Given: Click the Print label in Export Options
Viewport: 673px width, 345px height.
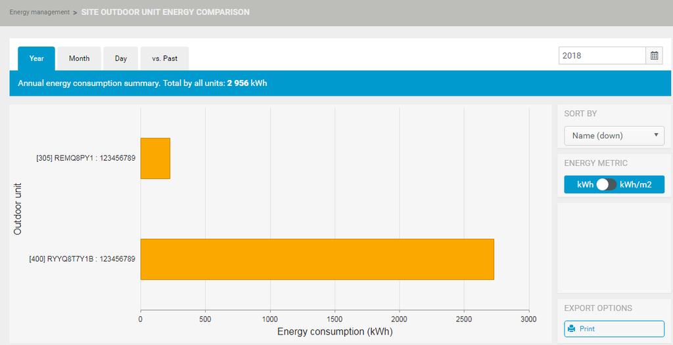Looking at the screenshot, I should [x=587, y=329].
